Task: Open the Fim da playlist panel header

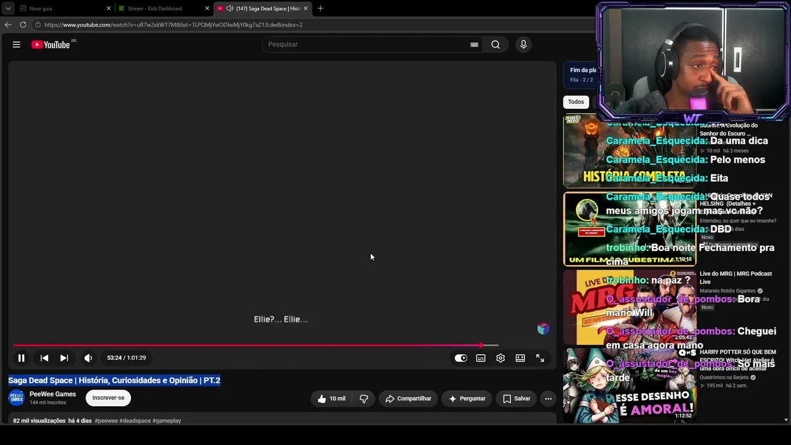Action: (x=583, y=70)
